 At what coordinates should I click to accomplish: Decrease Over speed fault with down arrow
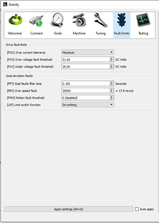coord(112,92)
